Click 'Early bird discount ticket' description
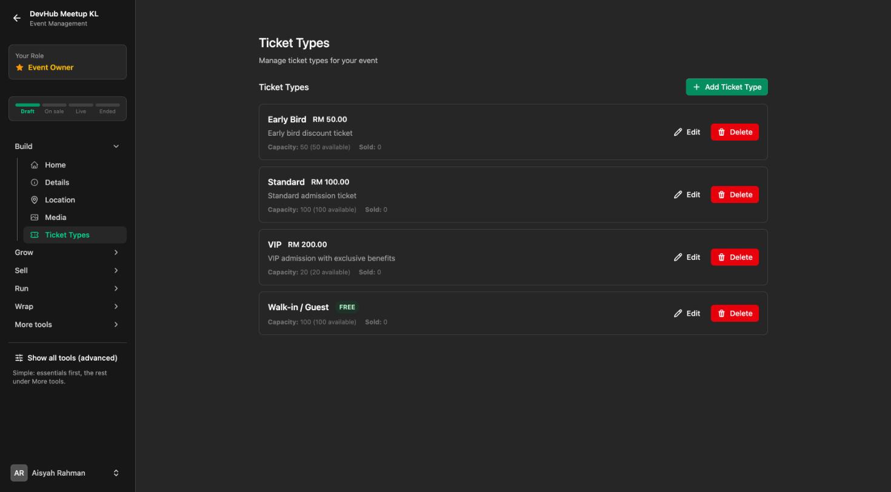891x492 pixels. click(x=310, y=133)
